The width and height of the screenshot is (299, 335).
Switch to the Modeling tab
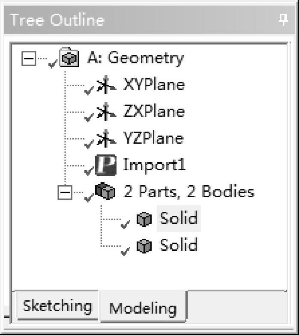143,308
